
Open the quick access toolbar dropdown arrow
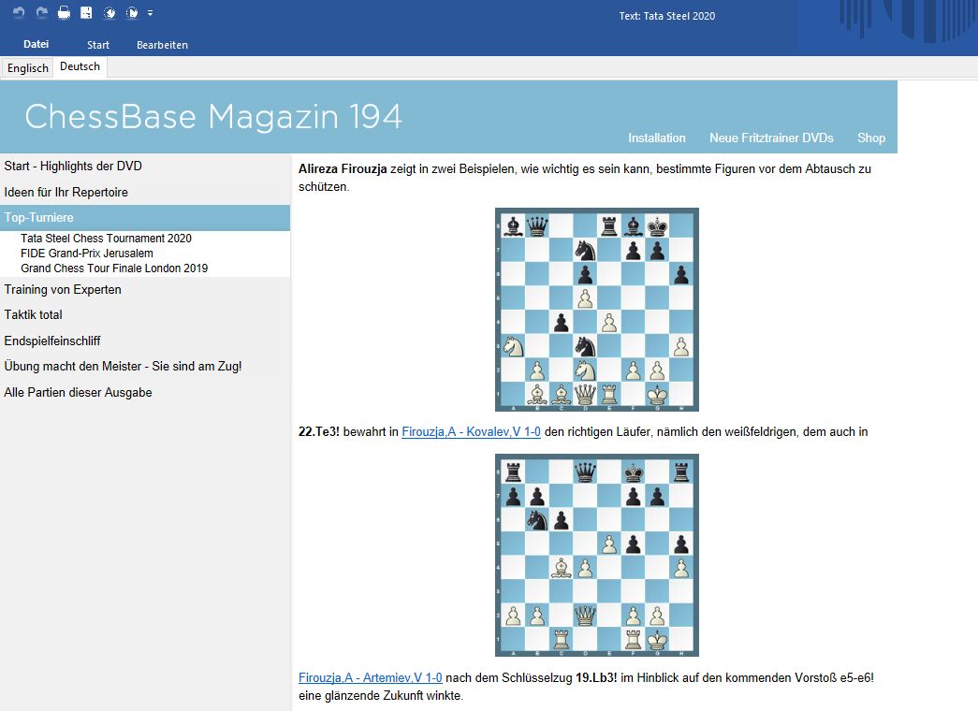point(151,13)
